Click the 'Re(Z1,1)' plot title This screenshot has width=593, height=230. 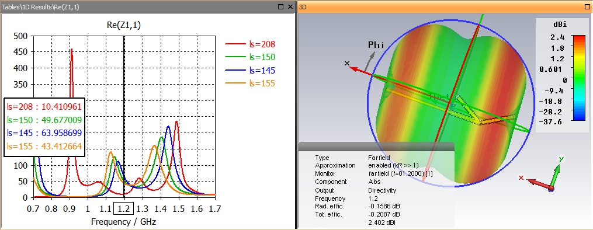[x=124, y=25]
